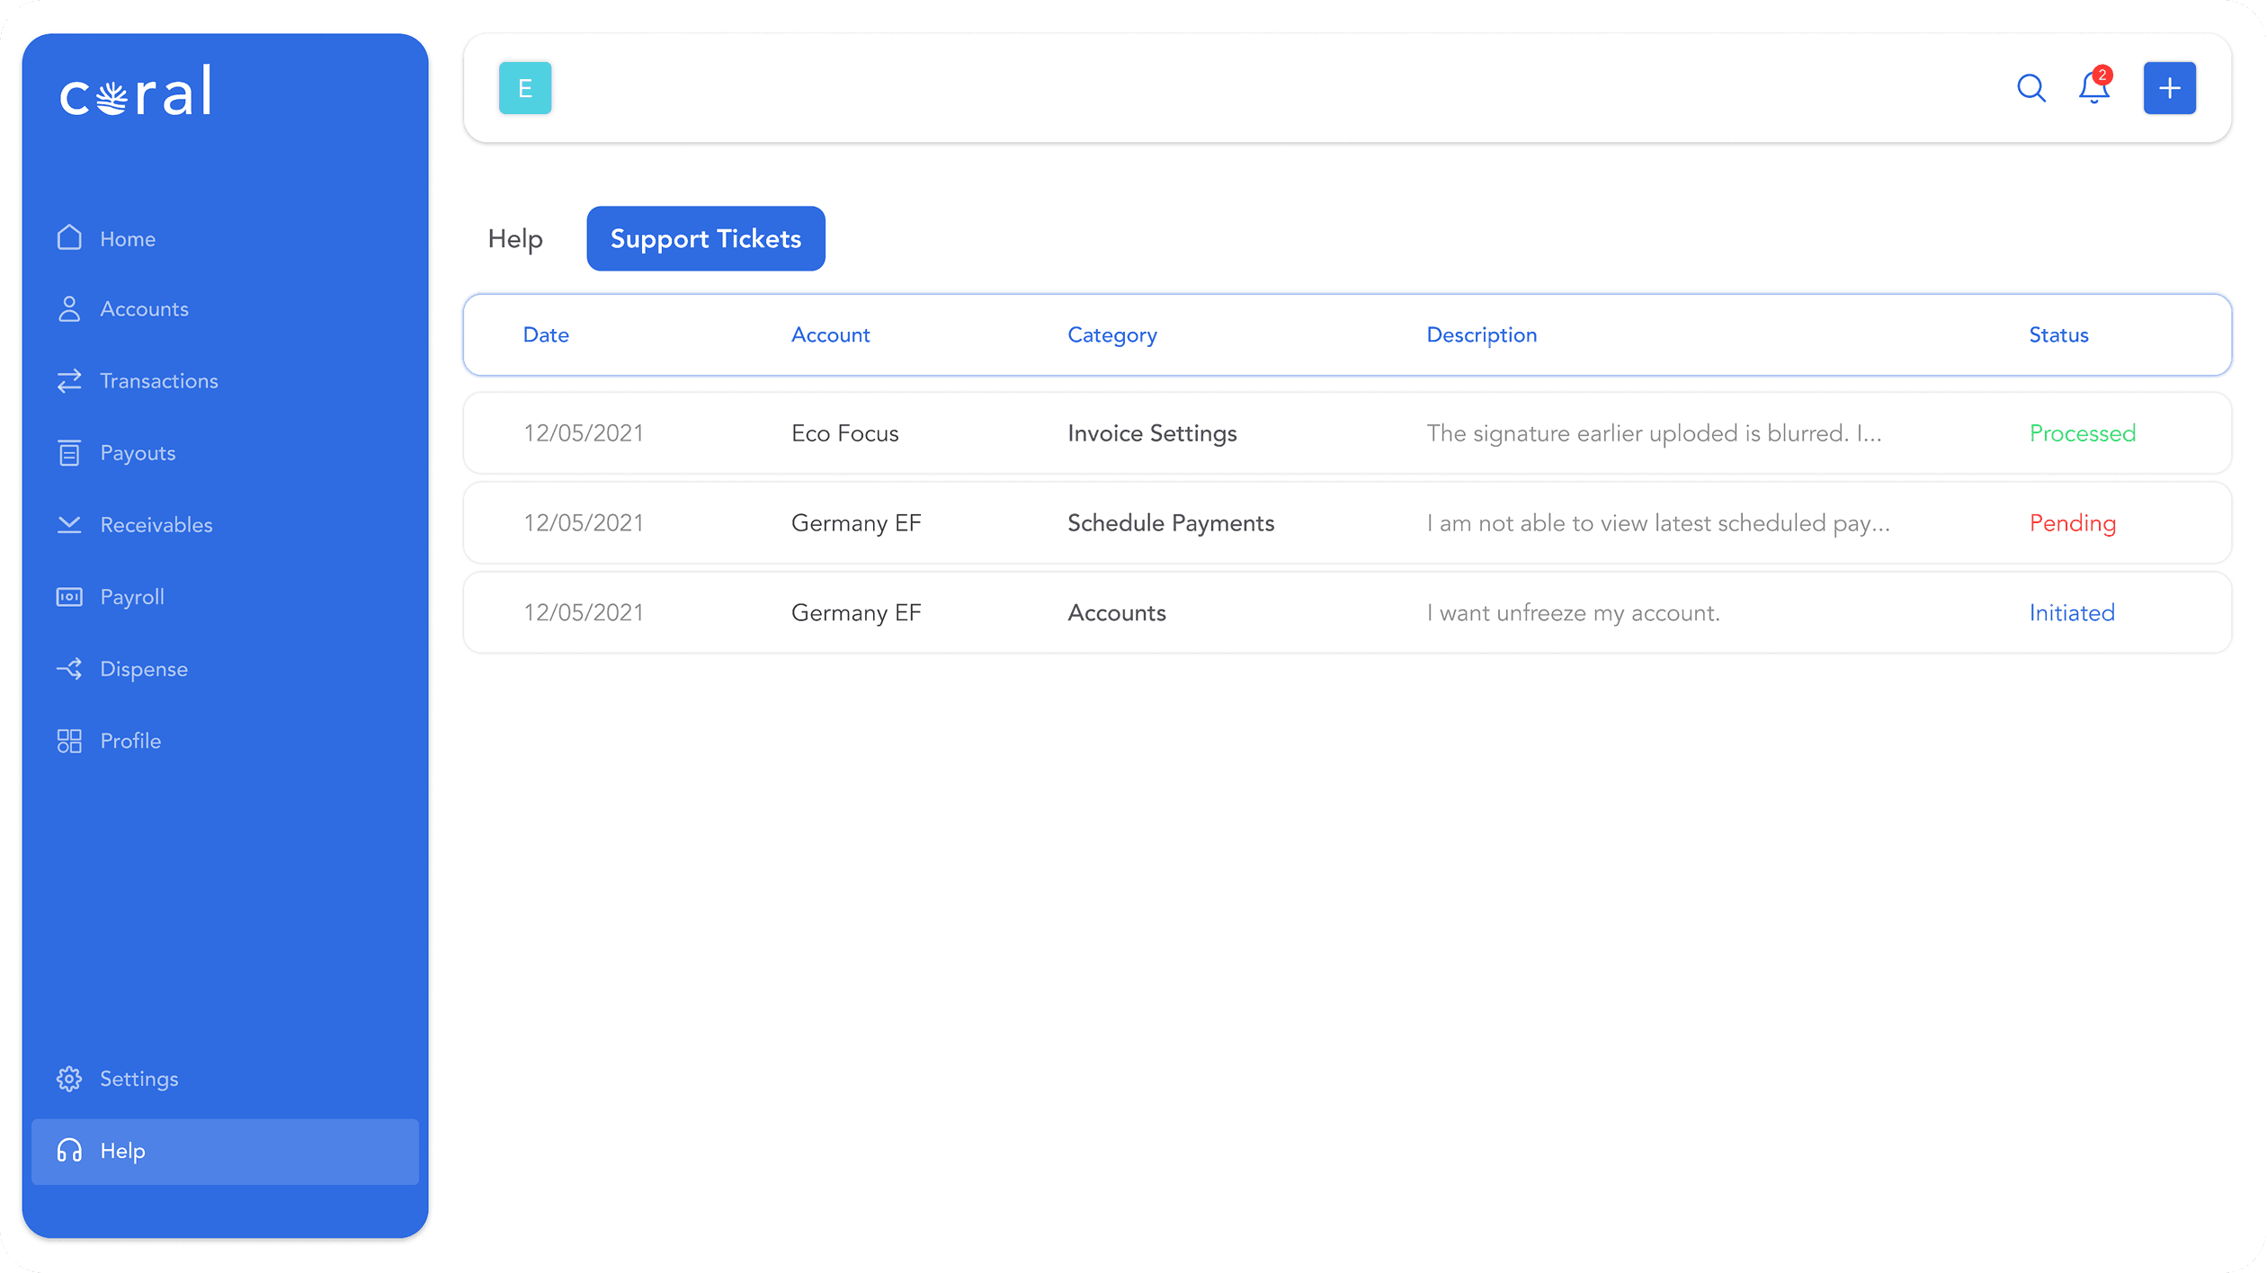Open the Schedule Payments pending ticket
This screenshot has width=2267, height=1273.
pyautogui.click(x=1170, y=523)
